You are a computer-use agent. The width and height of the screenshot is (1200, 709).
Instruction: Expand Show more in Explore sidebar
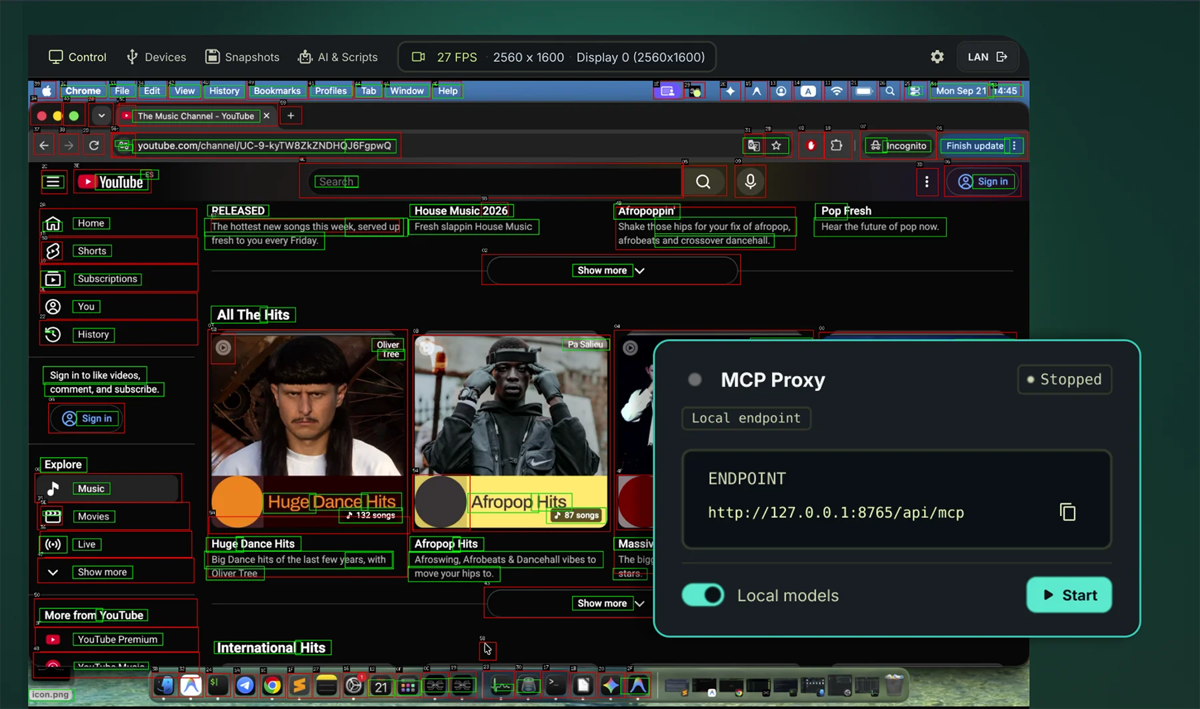click(115, 572)
